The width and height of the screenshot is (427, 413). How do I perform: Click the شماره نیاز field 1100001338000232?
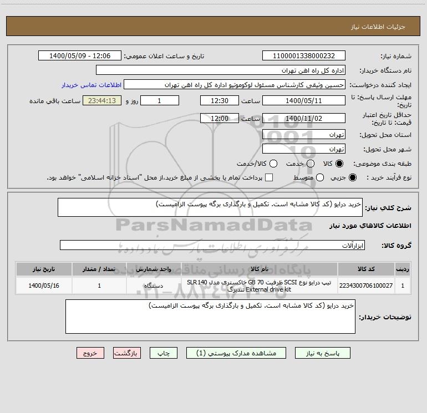click(x=304, y=55)
